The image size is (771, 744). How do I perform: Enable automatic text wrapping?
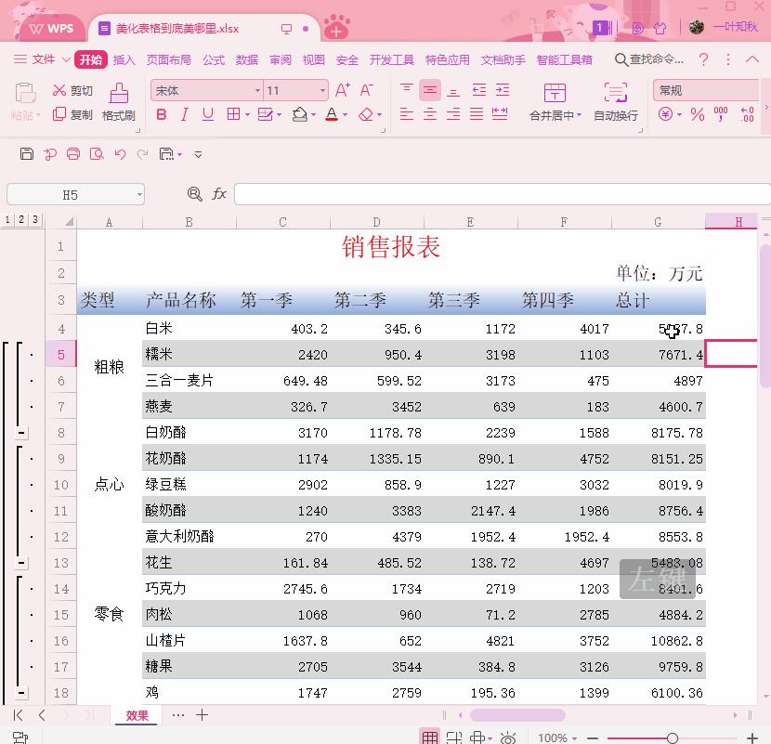pos(615,102)
